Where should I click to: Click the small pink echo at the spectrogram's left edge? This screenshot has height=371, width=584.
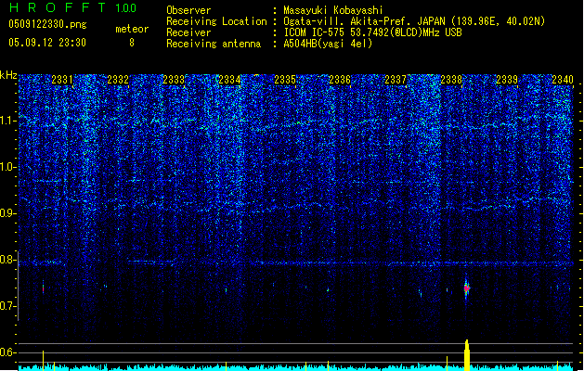point(44,288)
